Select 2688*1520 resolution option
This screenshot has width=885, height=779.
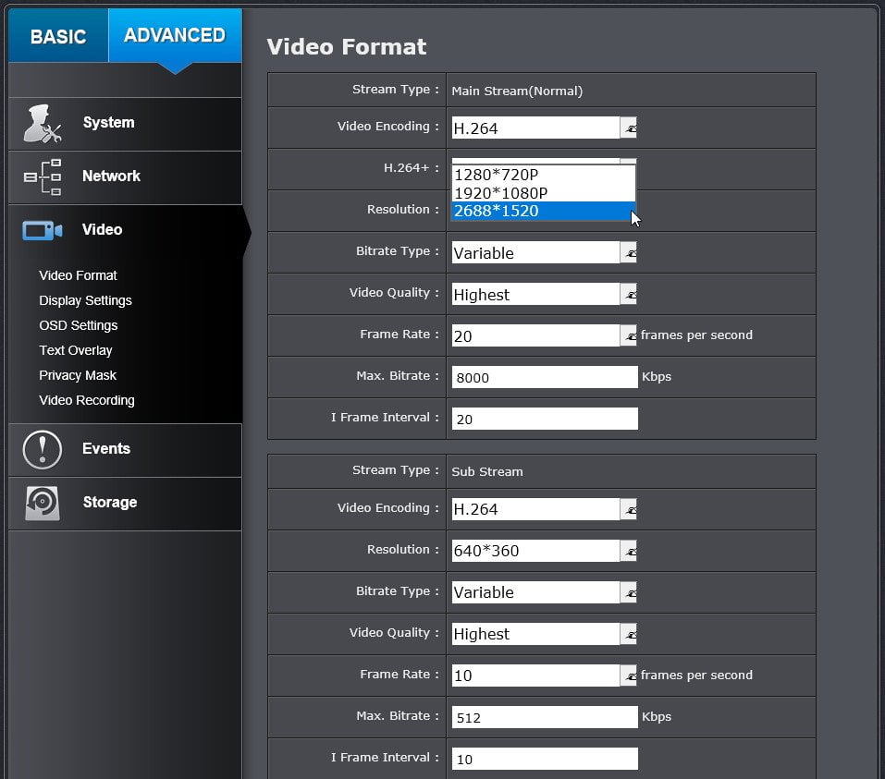coord(544,211)
